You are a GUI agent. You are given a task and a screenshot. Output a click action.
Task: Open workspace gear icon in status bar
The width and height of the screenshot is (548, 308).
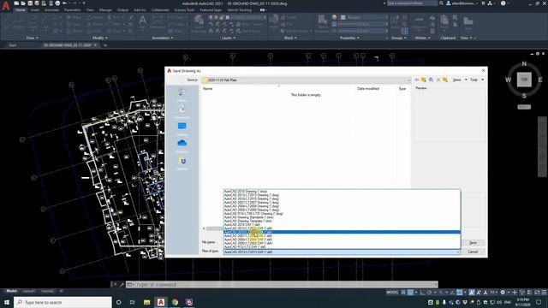click(x=503, y=293)
